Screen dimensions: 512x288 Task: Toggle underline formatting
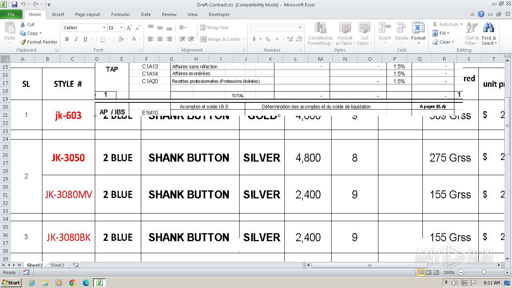[x=85, y=39]
